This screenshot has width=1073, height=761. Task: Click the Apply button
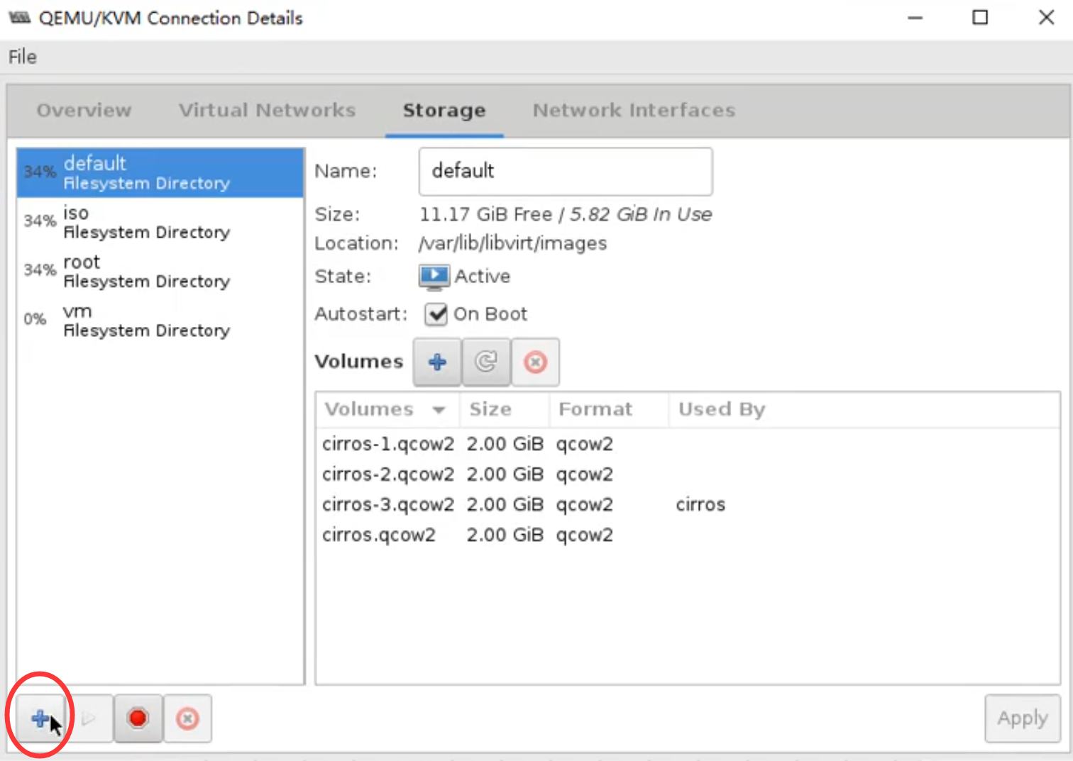[x=1022, y=718]
